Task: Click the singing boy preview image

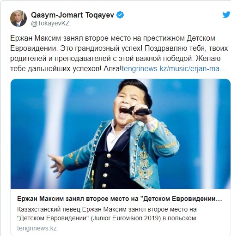Action: tap(121, 134)
